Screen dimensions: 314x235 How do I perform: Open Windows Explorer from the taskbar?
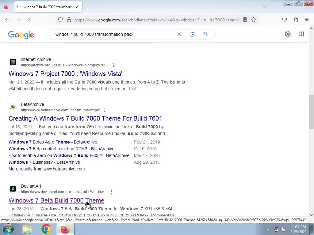pos(27,229)
